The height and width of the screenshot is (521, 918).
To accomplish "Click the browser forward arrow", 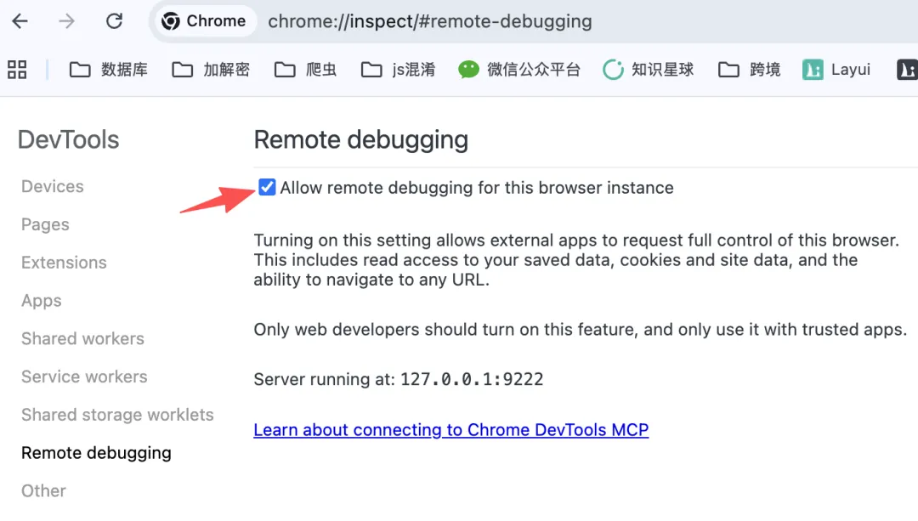I will coord(67,21).
